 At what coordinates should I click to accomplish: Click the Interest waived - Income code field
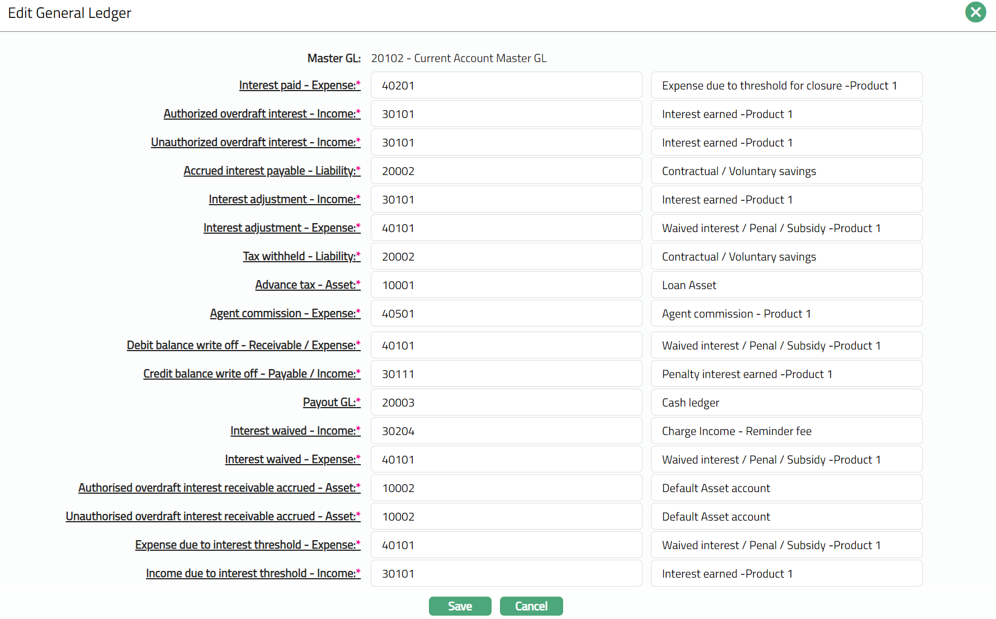tap(506, 431)
